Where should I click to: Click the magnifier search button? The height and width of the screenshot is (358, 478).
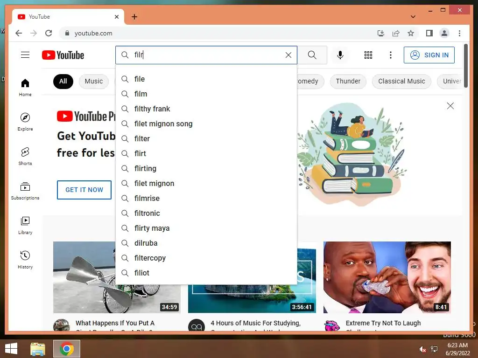tap(312, 55)
